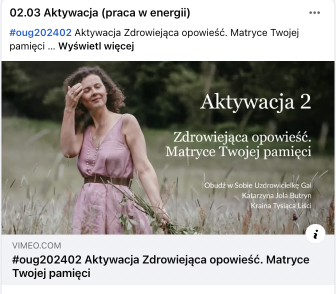Open the blue #oug202402 hashtag link

[40, 33]
